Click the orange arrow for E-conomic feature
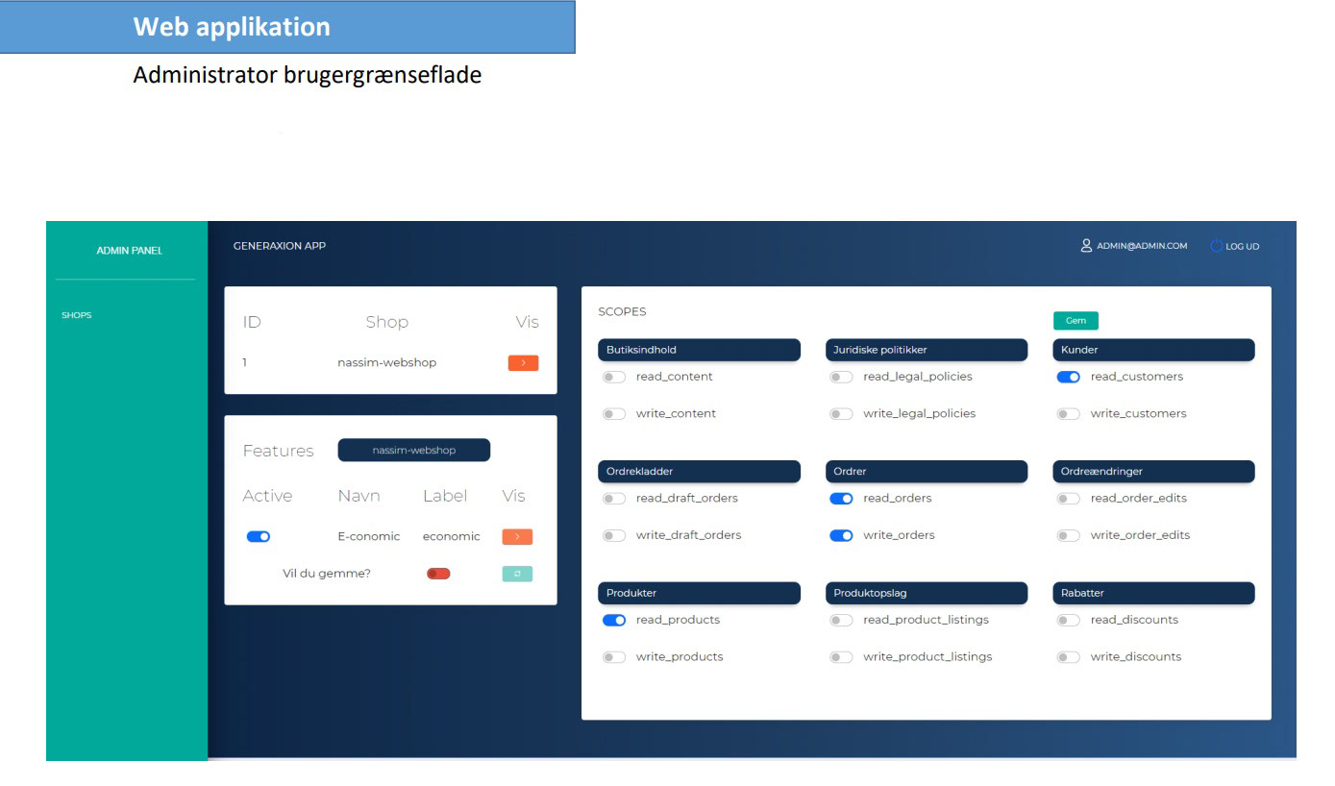Image resolution: width=1335 pixels, height=786 pixels. [516, 537]
